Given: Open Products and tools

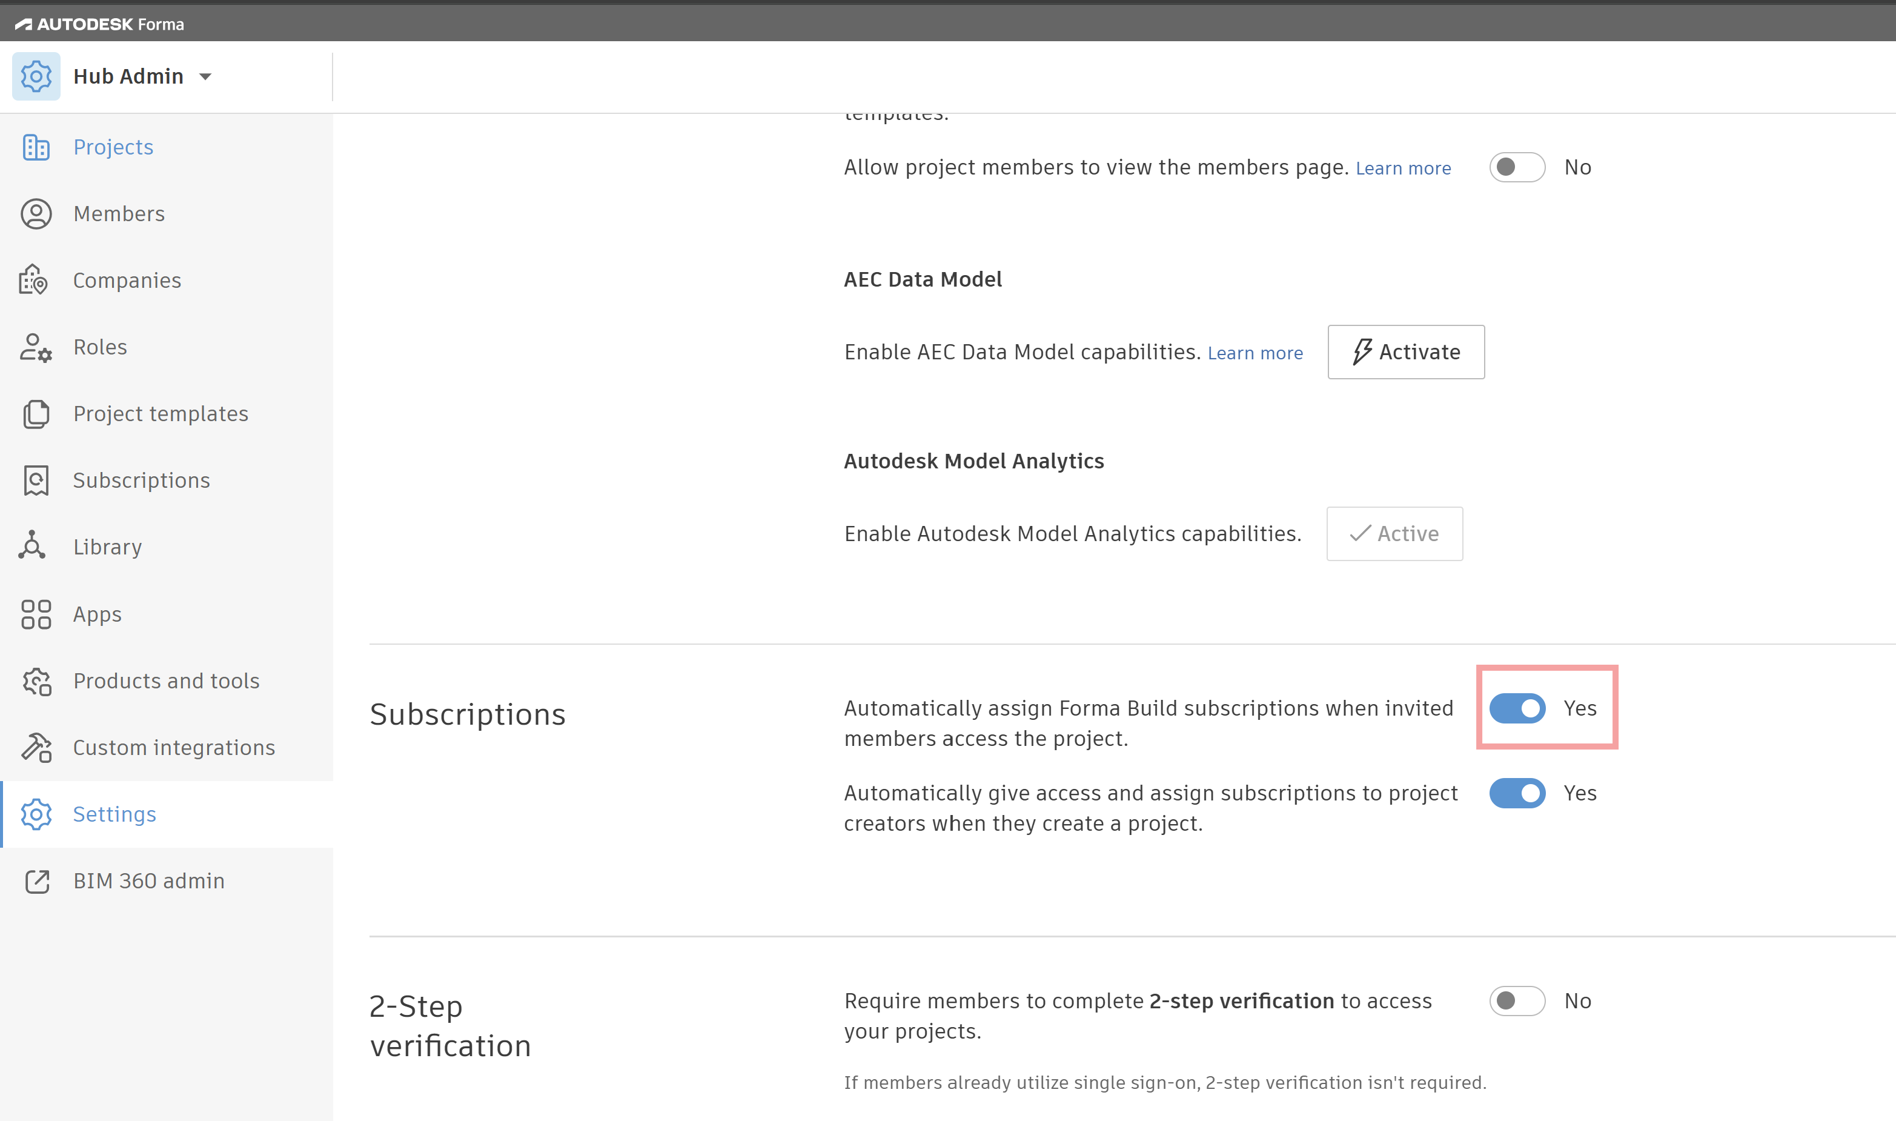Looking at the screenshot, I should tap(167, 681).
